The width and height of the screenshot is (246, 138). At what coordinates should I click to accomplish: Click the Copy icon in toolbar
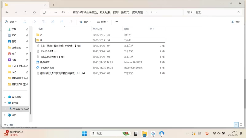point(34,22)
